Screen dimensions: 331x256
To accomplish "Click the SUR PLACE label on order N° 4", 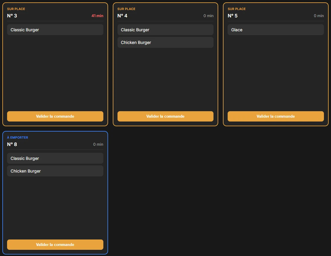I will (x=126, y=9).
